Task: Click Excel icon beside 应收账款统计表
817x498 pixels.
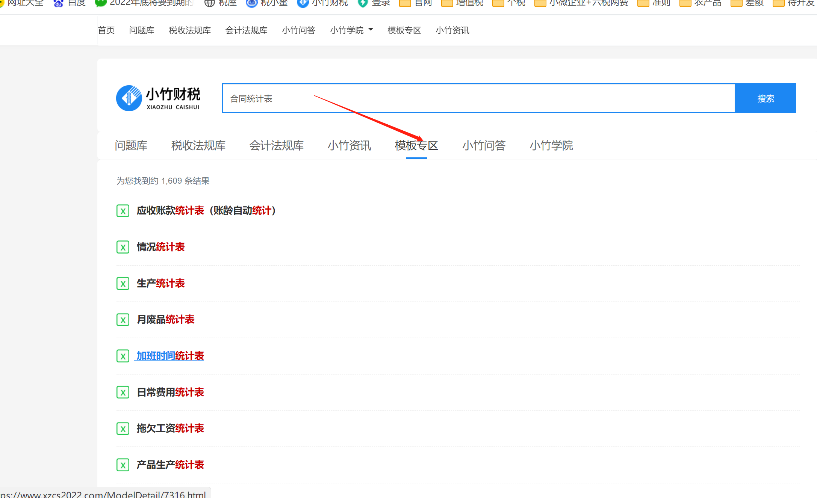Action: coord(123,211)
